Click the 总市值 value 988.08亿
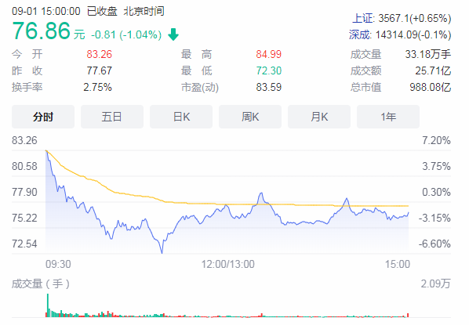This screenshot has width=469, height=325. (431, 87)
